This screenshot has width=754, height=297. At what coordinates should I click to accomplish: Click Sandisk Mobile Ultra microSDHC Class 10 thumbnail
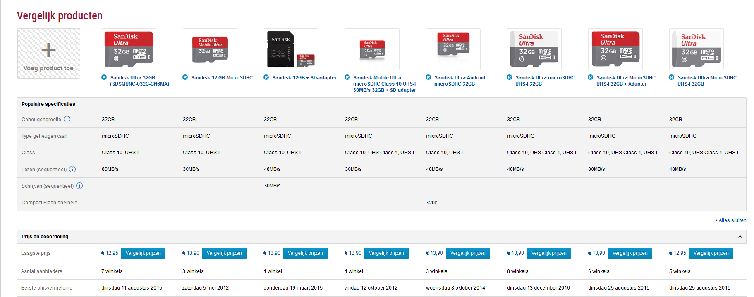(372, 49)
